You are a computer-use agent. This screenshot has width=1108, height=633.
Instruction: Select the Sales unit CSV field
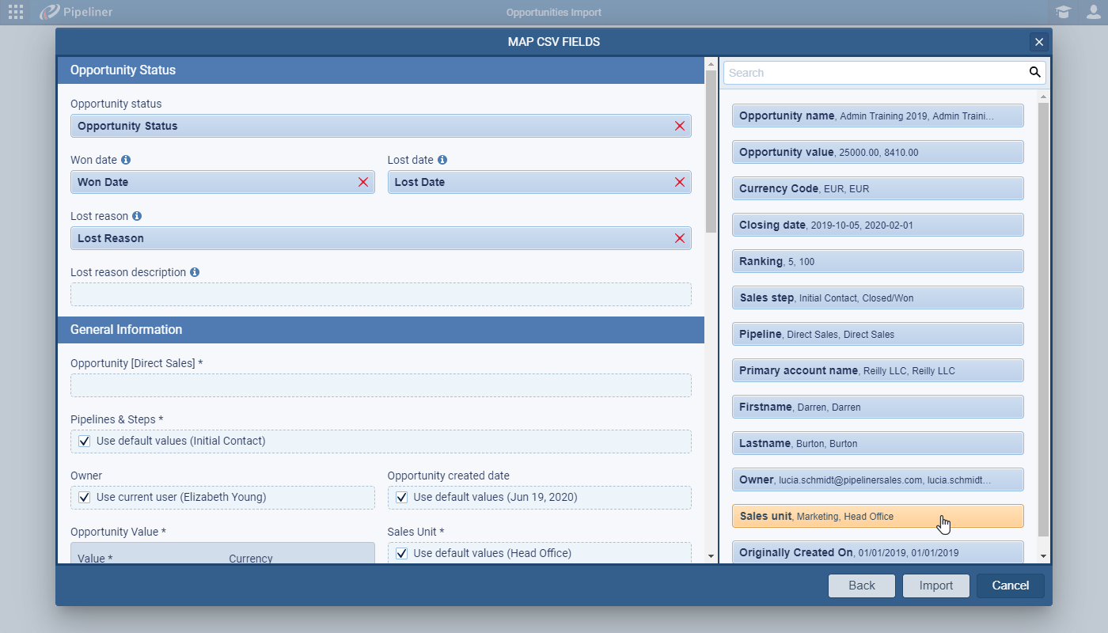point(877,516)
